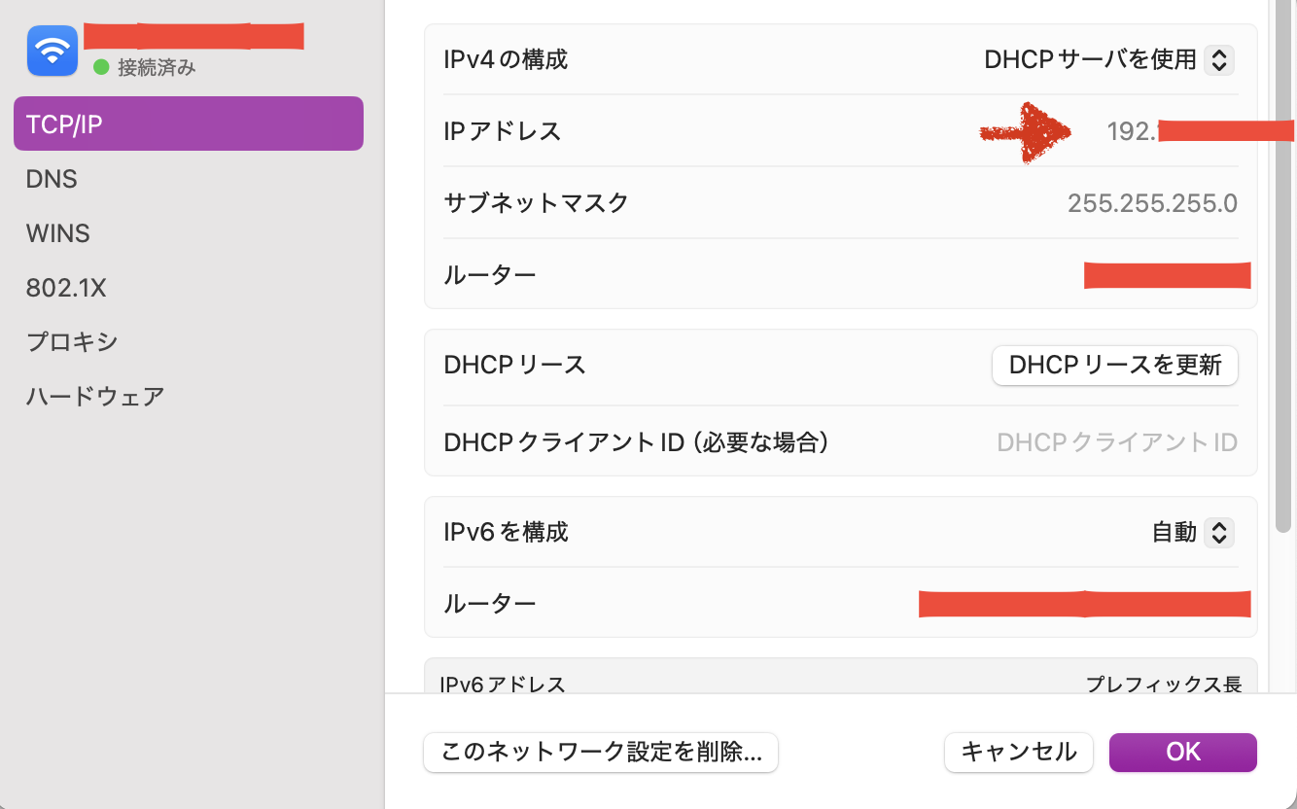
Task: Click the サブネットマスク value 255.255.255.0
Action: tap(1153, 202)
